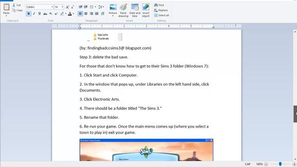
Task: Click the right indent marker on ruler
Action: (213, 27)
